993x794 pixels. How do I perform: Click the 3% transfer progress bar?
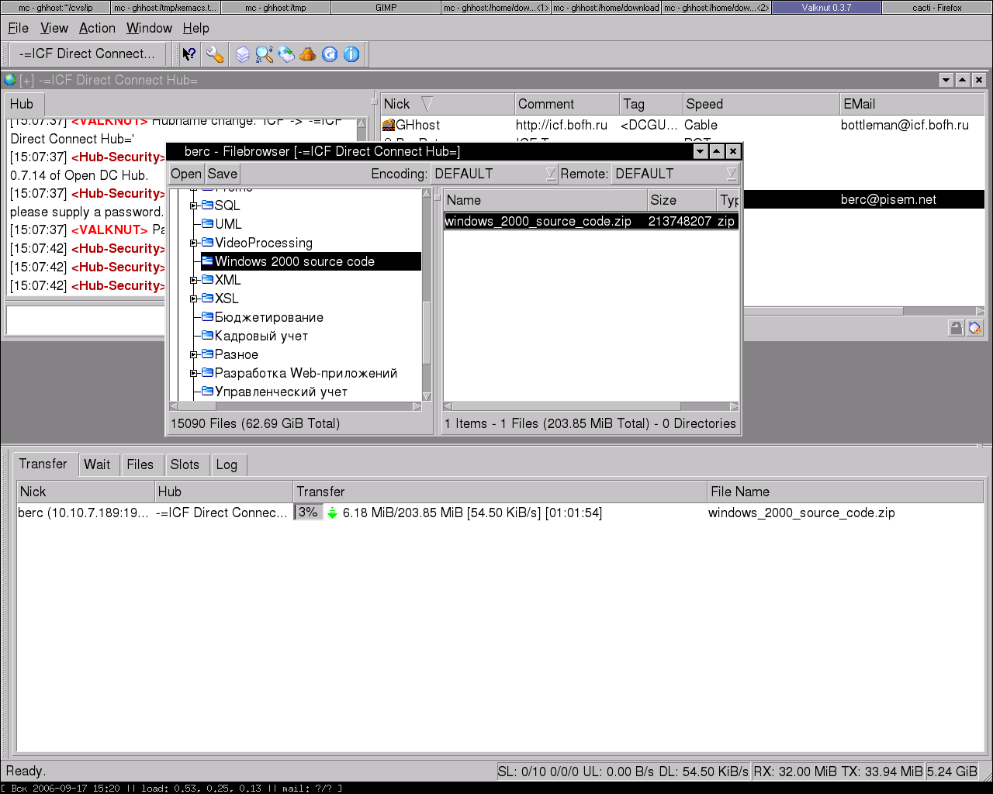(308, 513)
